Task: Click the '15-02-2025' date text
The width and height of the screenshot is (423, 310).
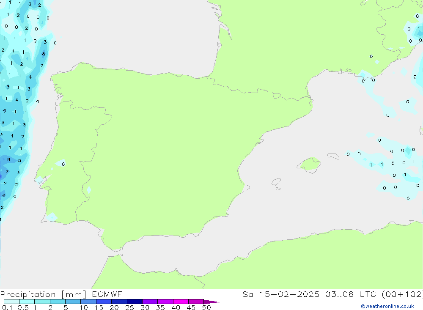Action: tap(289, 294)
